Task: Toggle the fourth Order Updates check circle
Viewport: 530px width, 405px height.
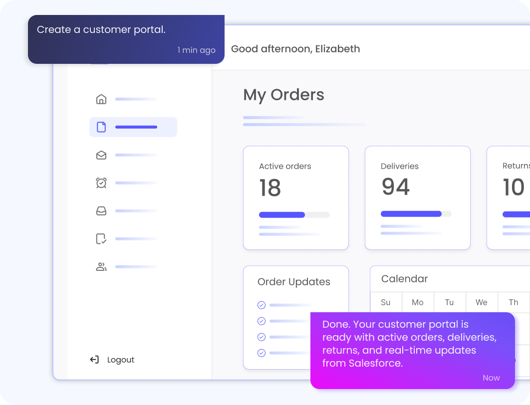Action: tap(262, 353)
